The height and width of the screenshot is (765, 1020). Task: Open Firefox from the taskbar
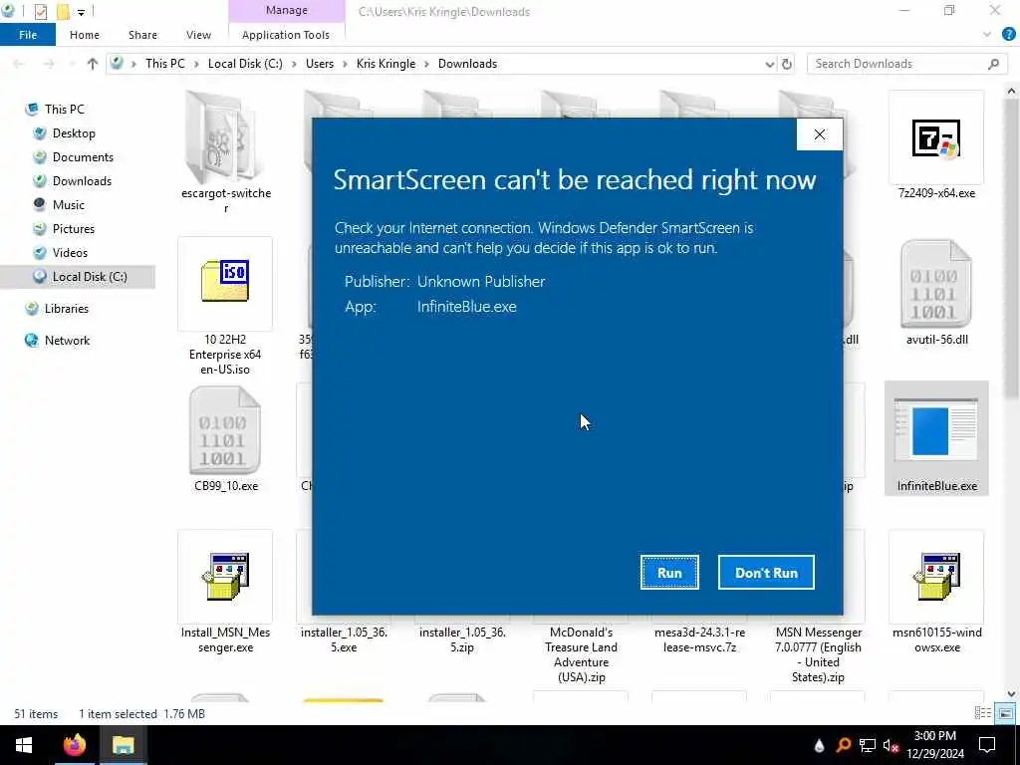(x=74, y=745)
